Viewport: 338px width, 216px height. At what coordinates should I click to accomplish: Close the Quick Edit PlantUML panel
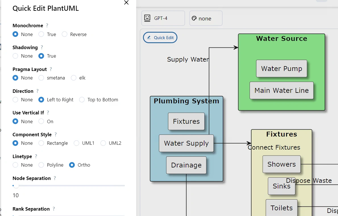click(126, 3)
